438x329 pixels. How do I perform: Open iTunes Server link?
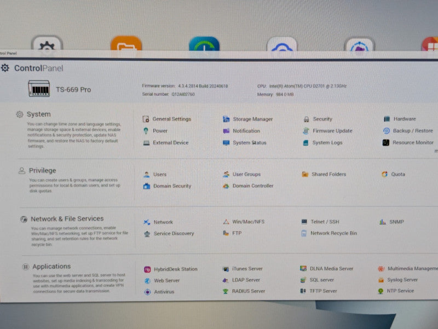pyautogui.click(x=247, y=269)
